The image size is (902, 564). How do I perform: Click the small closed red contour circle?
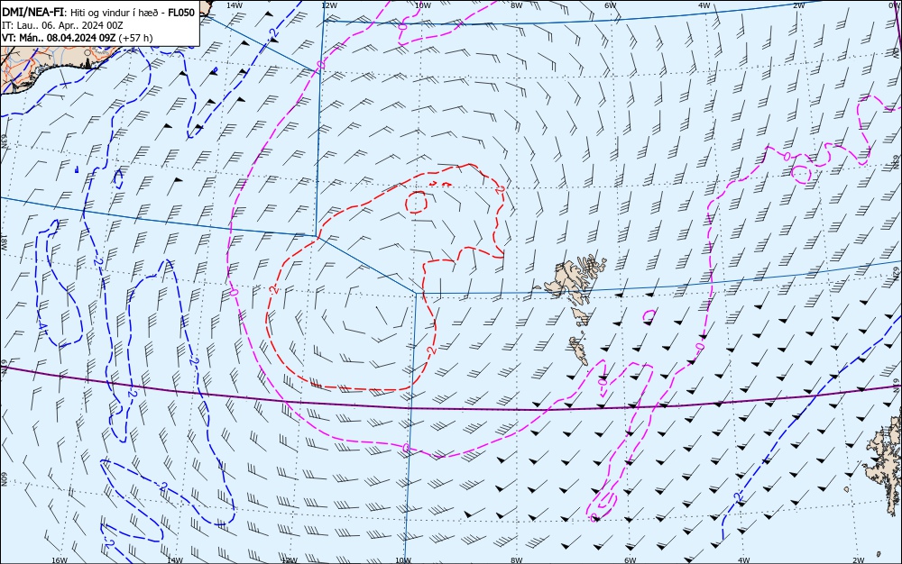[416, 202]
